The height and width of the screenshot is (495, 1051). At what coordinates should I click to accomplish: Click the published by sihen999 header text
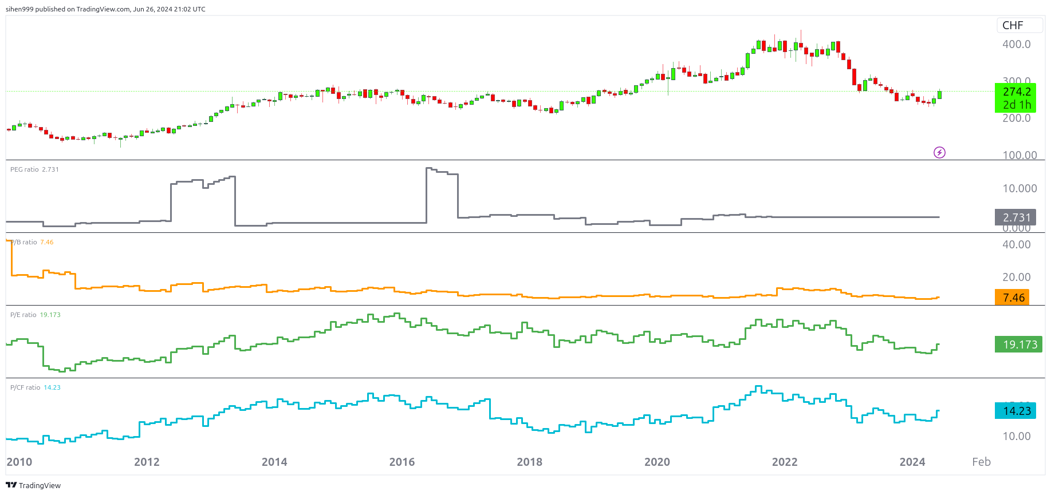point(105,9)
